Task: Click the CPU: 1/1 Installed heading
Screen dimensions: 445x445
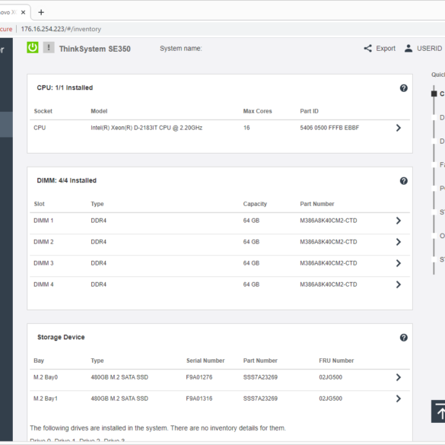Action: click(x=65, y=87)
